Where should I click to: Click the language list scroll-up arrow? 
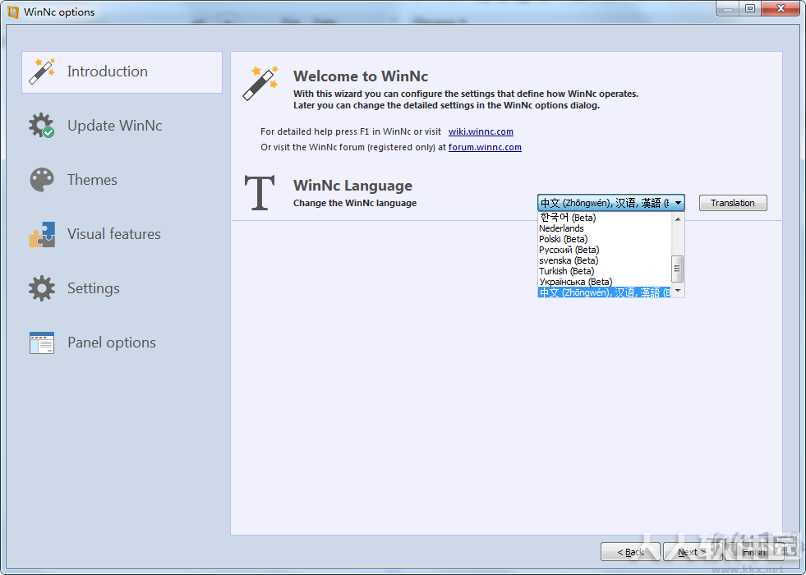click(678, 218)
